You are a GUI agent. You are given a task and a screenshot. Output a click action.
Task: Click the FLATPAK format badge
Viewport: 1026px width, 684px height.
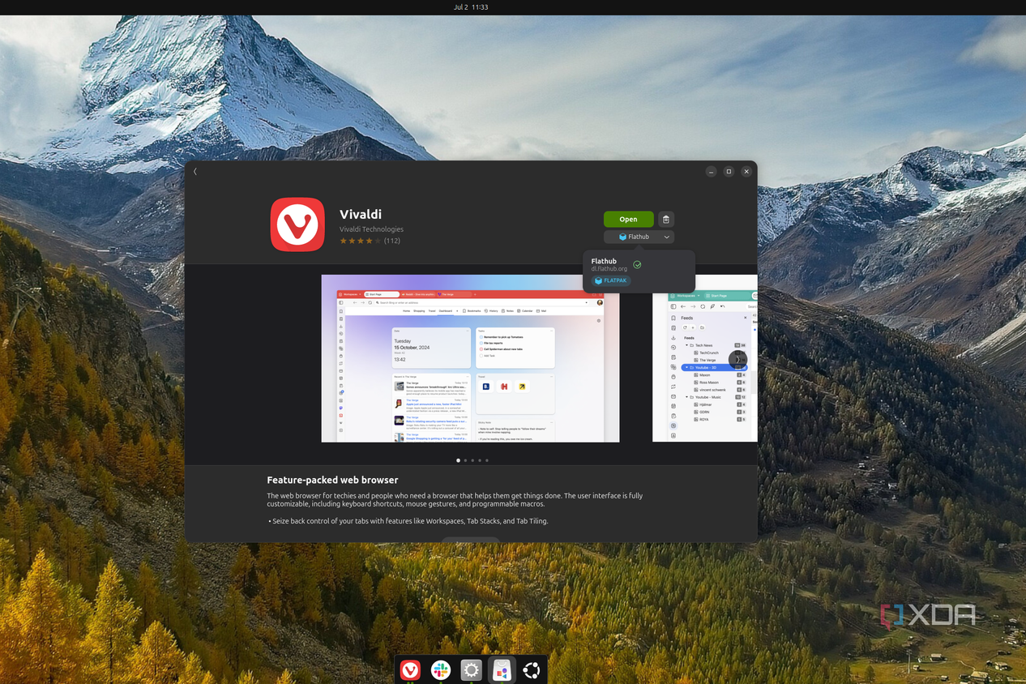point(611,280)
